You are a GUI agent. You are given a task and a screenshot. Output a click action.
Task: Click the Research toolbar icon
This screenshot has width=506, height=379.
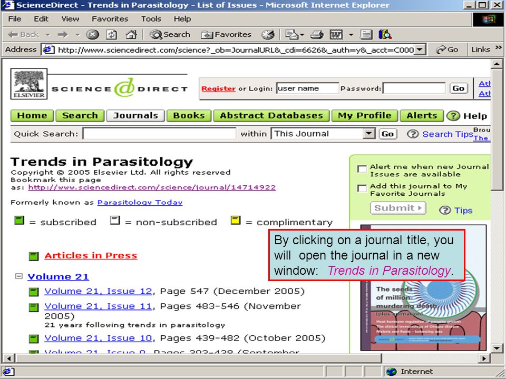coord(385,35)
